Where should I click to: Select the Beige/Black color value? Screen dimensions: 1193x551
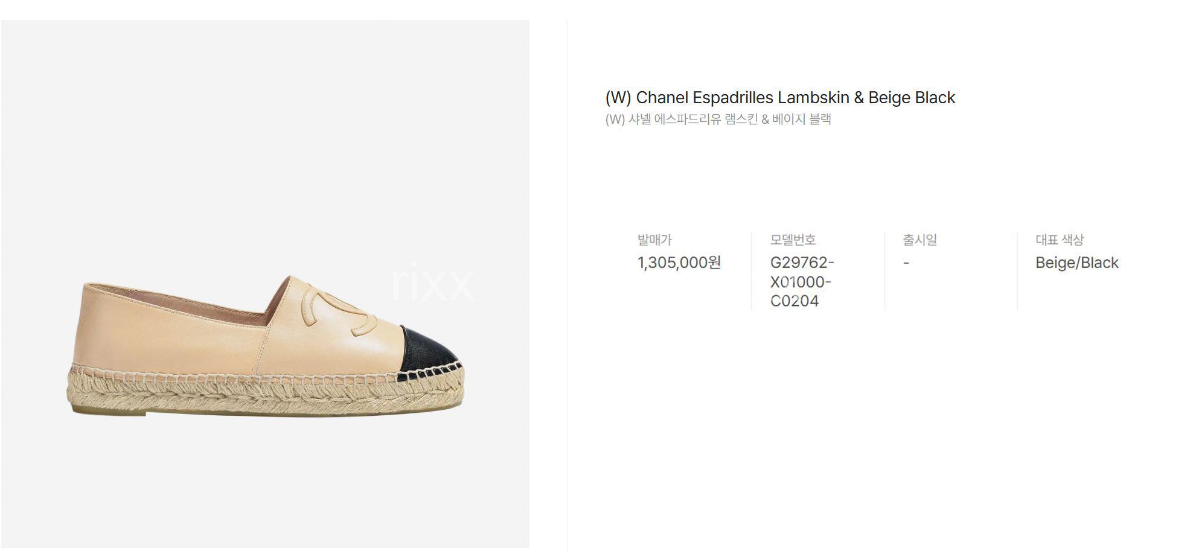(x=1076, y=263)
